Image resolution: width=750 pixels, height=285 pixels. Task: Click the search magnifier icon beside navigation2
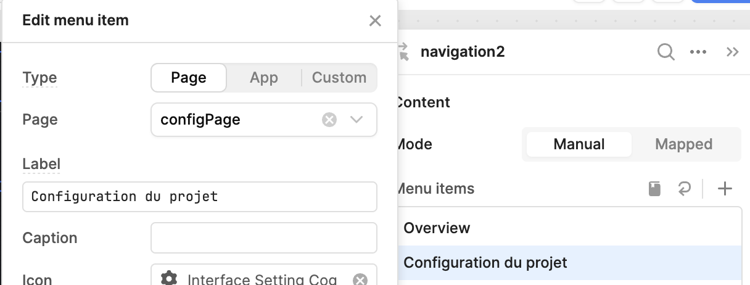(666, 52)
